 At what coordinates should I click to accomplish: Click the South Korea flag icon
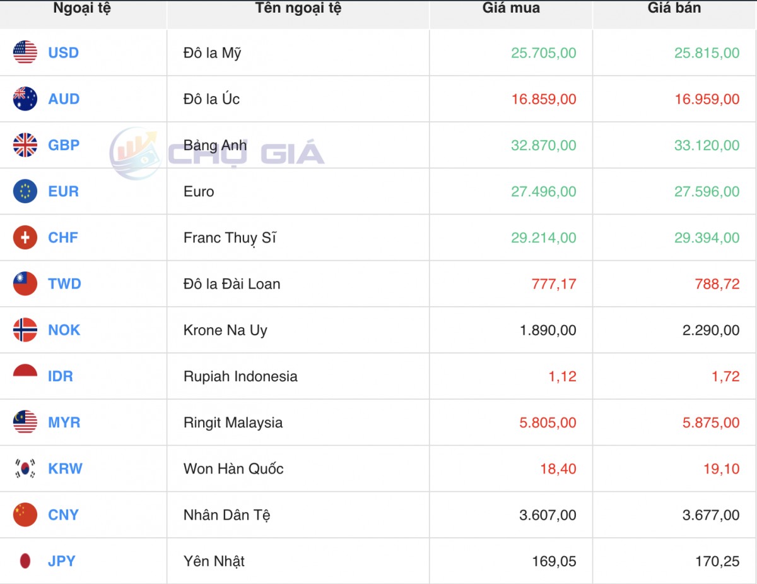click(x=25, y=468)
